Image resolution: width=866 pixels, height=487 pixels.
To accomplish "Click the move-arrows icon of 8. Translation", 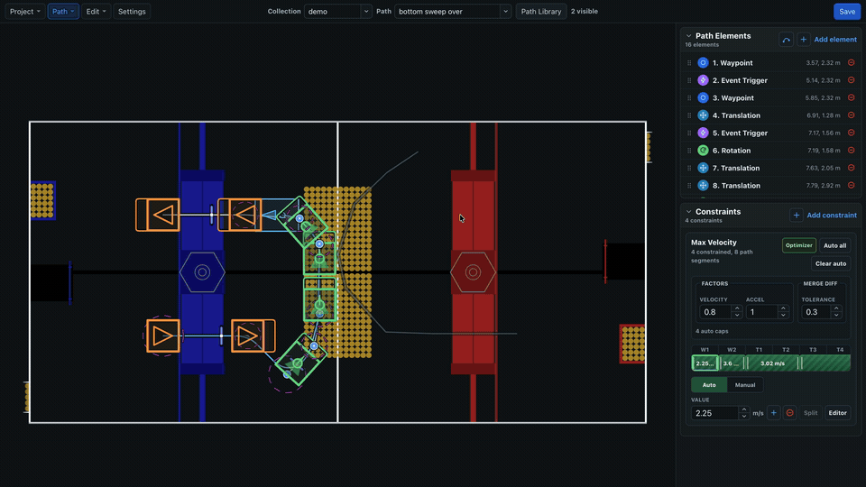I will (x=703, y=185).
